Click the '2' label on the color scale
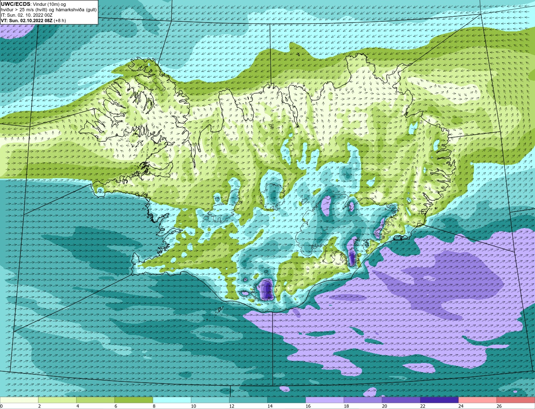 pyautogui.click(x=39, y=406)
